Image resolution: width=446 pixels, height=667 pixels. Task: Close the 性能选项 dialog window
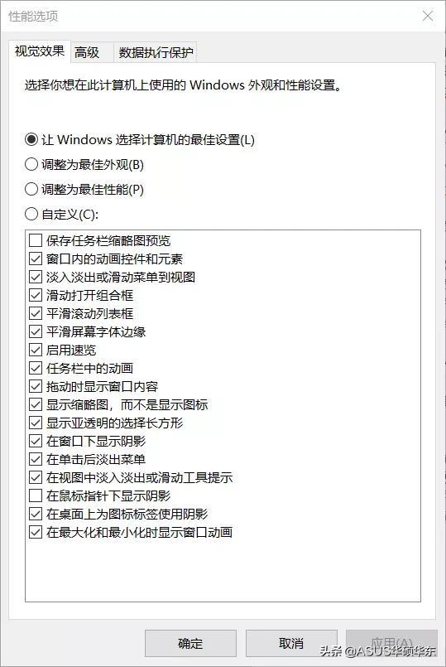coord(428,17)
